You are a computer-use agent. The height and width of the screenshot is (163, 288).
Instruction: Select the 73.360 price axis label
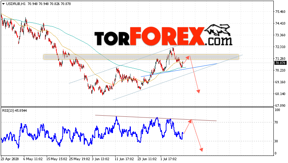pos(280,35)
